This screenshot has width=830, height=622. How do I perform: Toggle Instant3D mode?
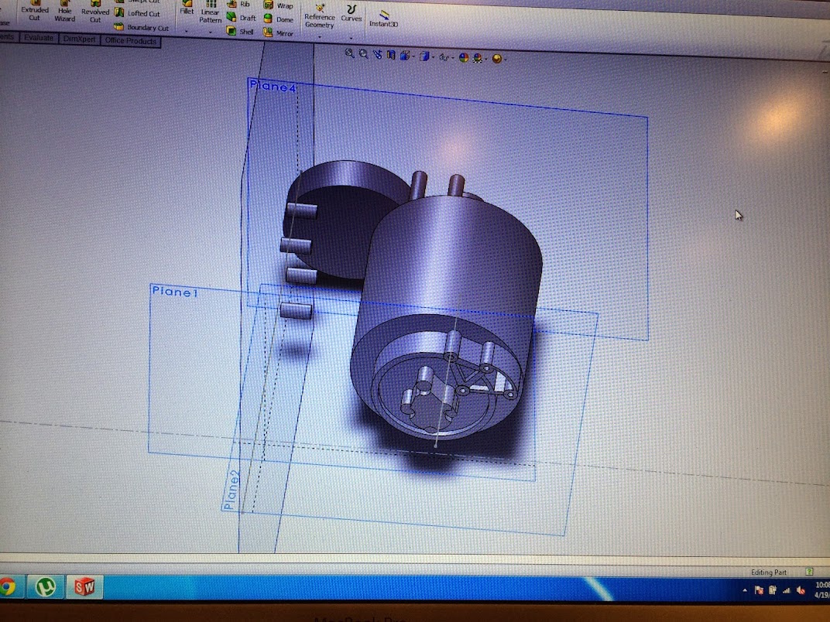tap(383, 19)
